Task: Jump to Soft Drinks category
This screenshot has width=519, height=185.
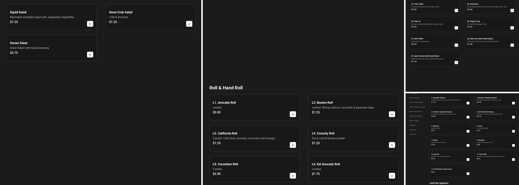Action: (x=413, y=134)
